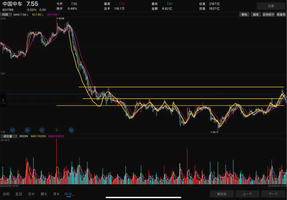287x200 pixels.
Task: Switch to the 日K daily chart tab
Action: pyautogui.click(x=31, y=194)
